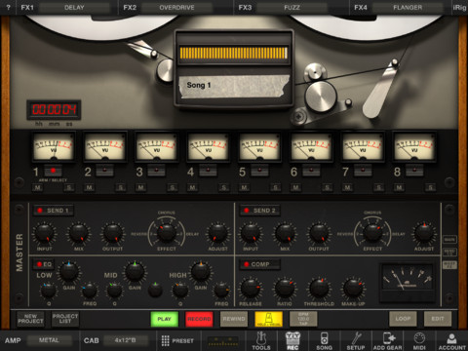Select the REC tape recorder icon

coord(292,341)
